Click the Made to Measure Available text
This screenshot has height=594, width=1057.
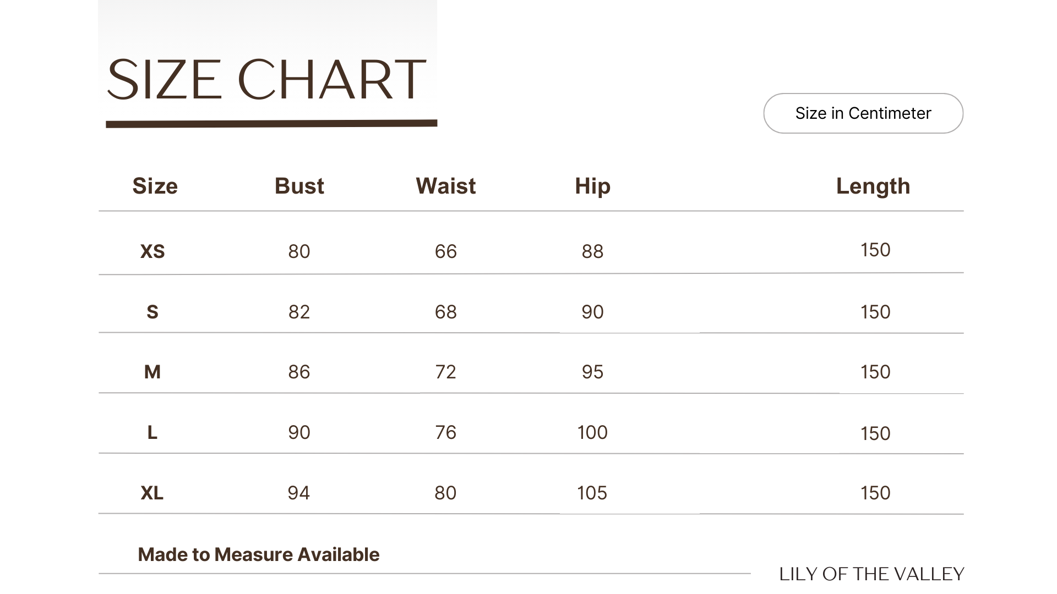click(x=258, y=554)
